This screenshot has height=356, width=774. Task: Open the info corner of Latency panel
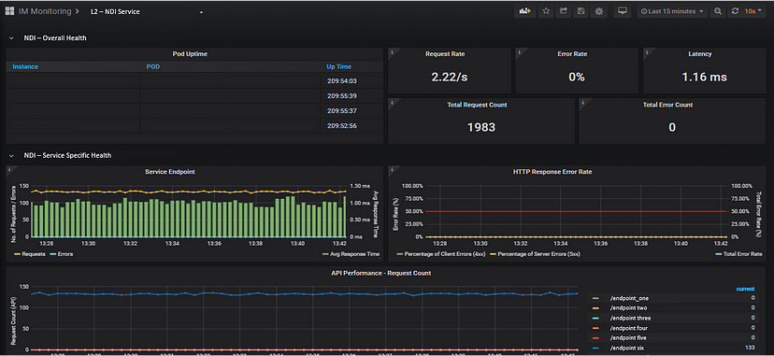[647, 51]
